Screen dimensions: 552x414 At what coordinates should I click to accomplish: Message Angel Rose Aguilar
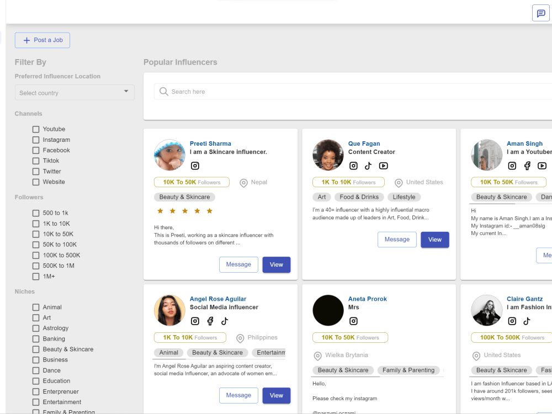[x=238, y=395]
